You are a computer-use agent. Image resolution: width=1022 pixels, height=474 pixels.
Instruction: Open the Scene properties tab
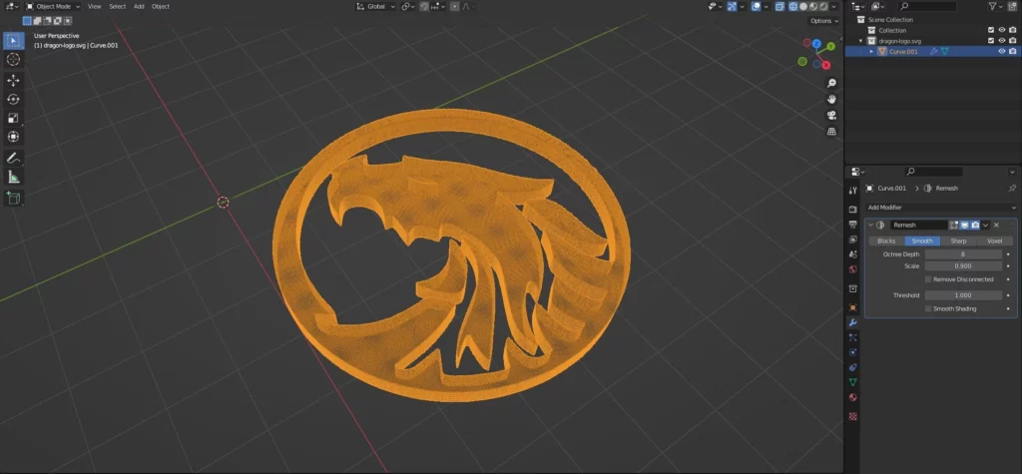[852, 254]
